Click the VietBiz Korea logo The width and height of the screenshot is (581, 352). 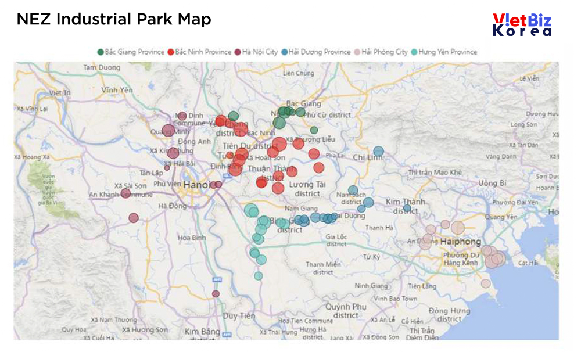point(521,26)
